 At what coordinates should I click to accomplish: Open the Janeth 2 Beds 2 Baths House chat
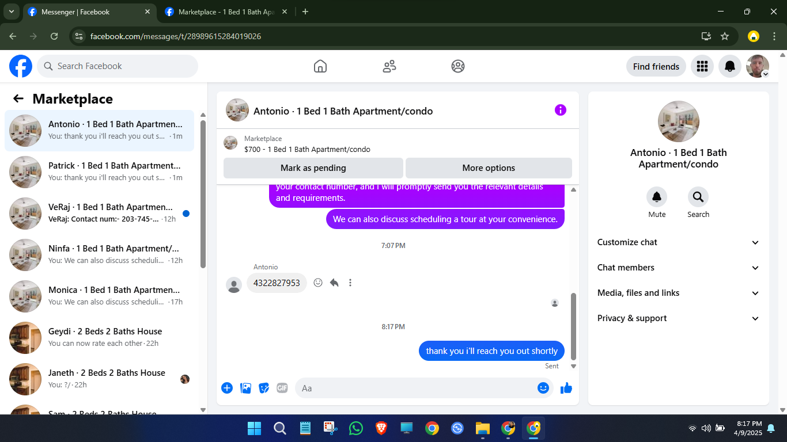[99, 379]
